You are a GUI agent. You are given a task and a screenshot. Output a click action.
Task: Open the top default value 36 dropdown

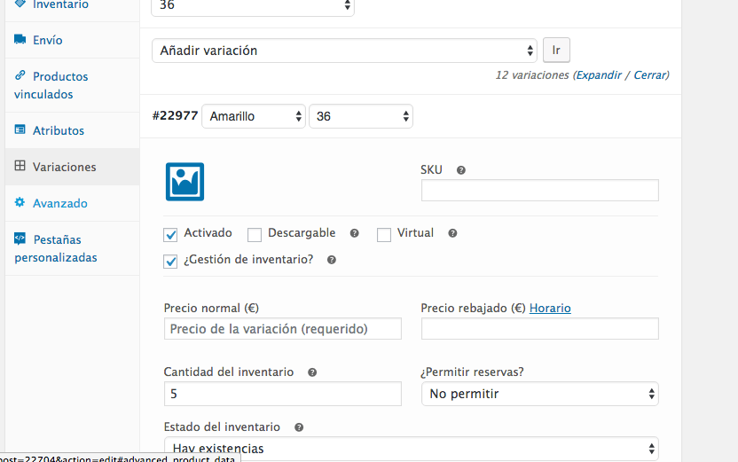pos(253,6)
